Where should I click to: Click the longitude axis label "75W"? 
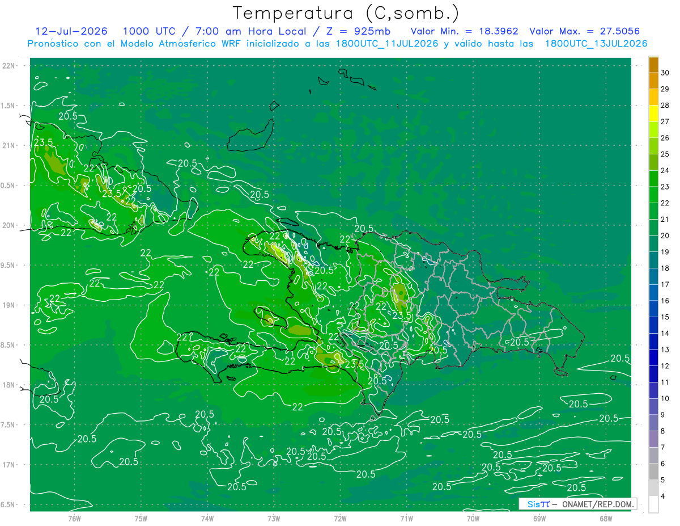pyautogui.click(x=141, y=519)
